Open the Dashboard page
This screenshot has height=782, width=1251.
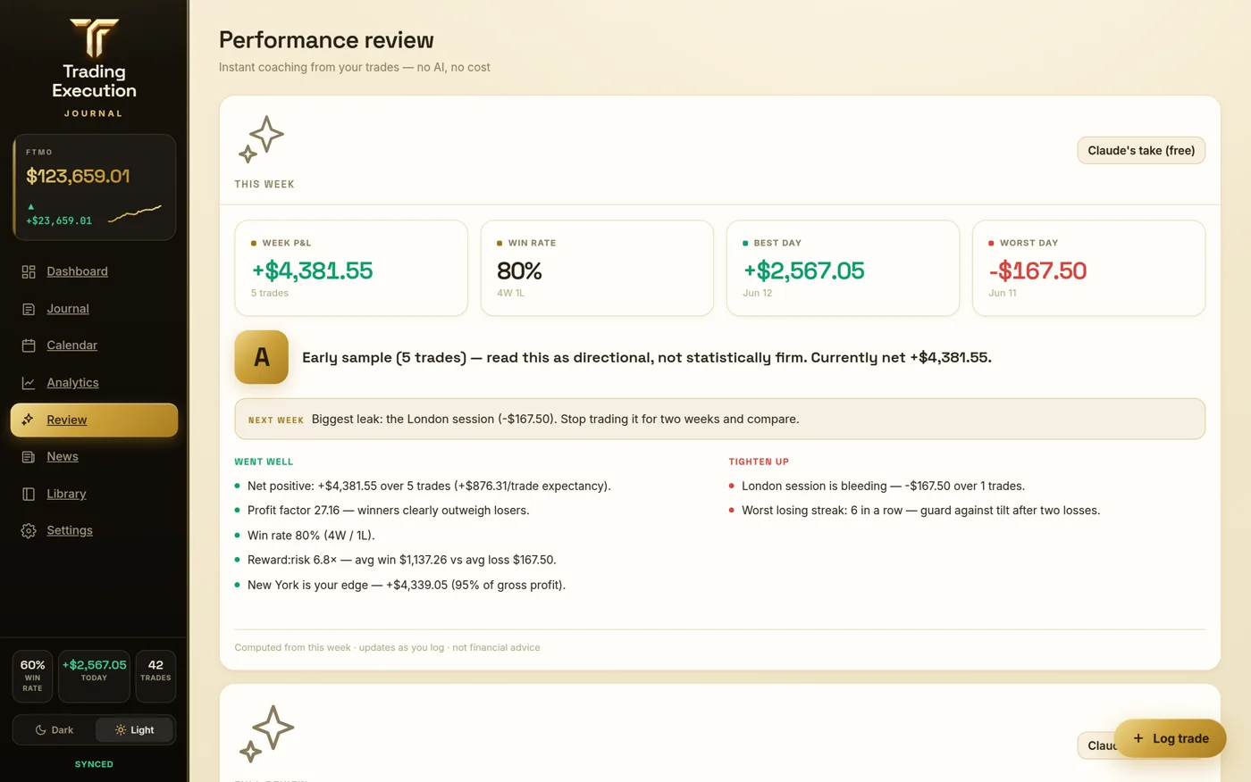click(94, 271)
